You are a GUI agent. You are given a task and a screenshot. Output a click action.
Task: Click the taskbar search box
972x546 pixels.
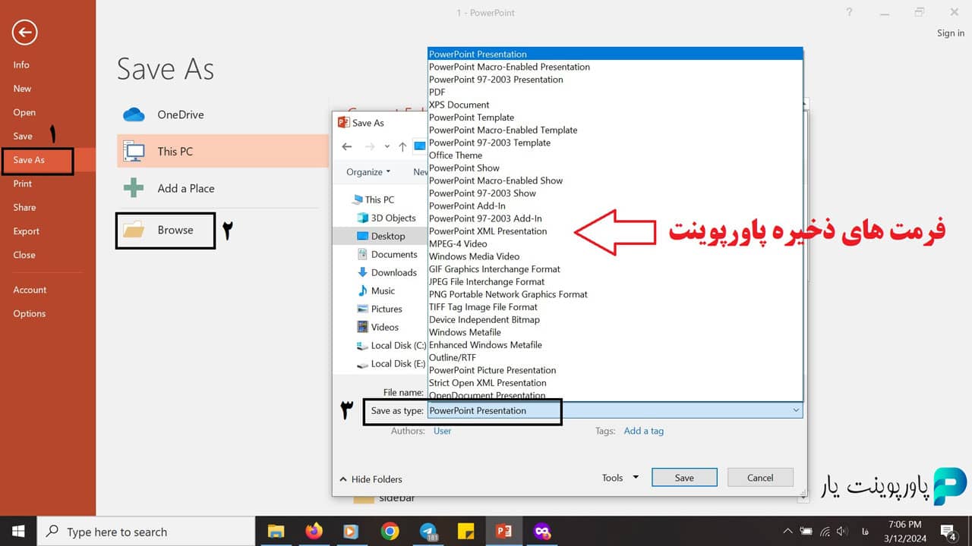(x=146, y=531)
